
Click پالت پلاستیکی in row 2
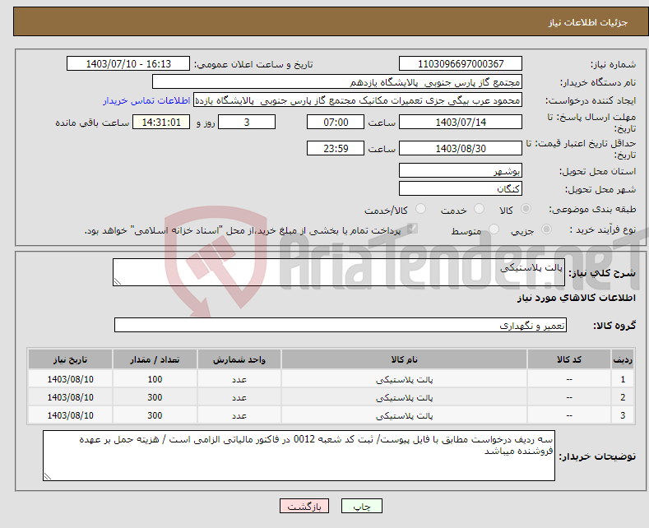coord(404,398)
